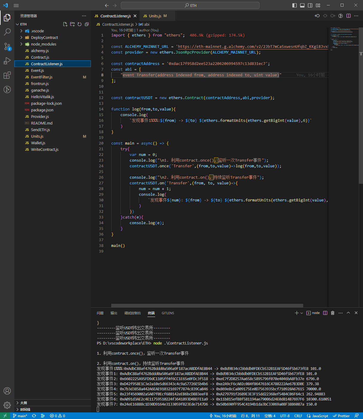Open the Search view in activity bar
The width and height of the screenshot is (363, 419).
[x=7, y=32]
